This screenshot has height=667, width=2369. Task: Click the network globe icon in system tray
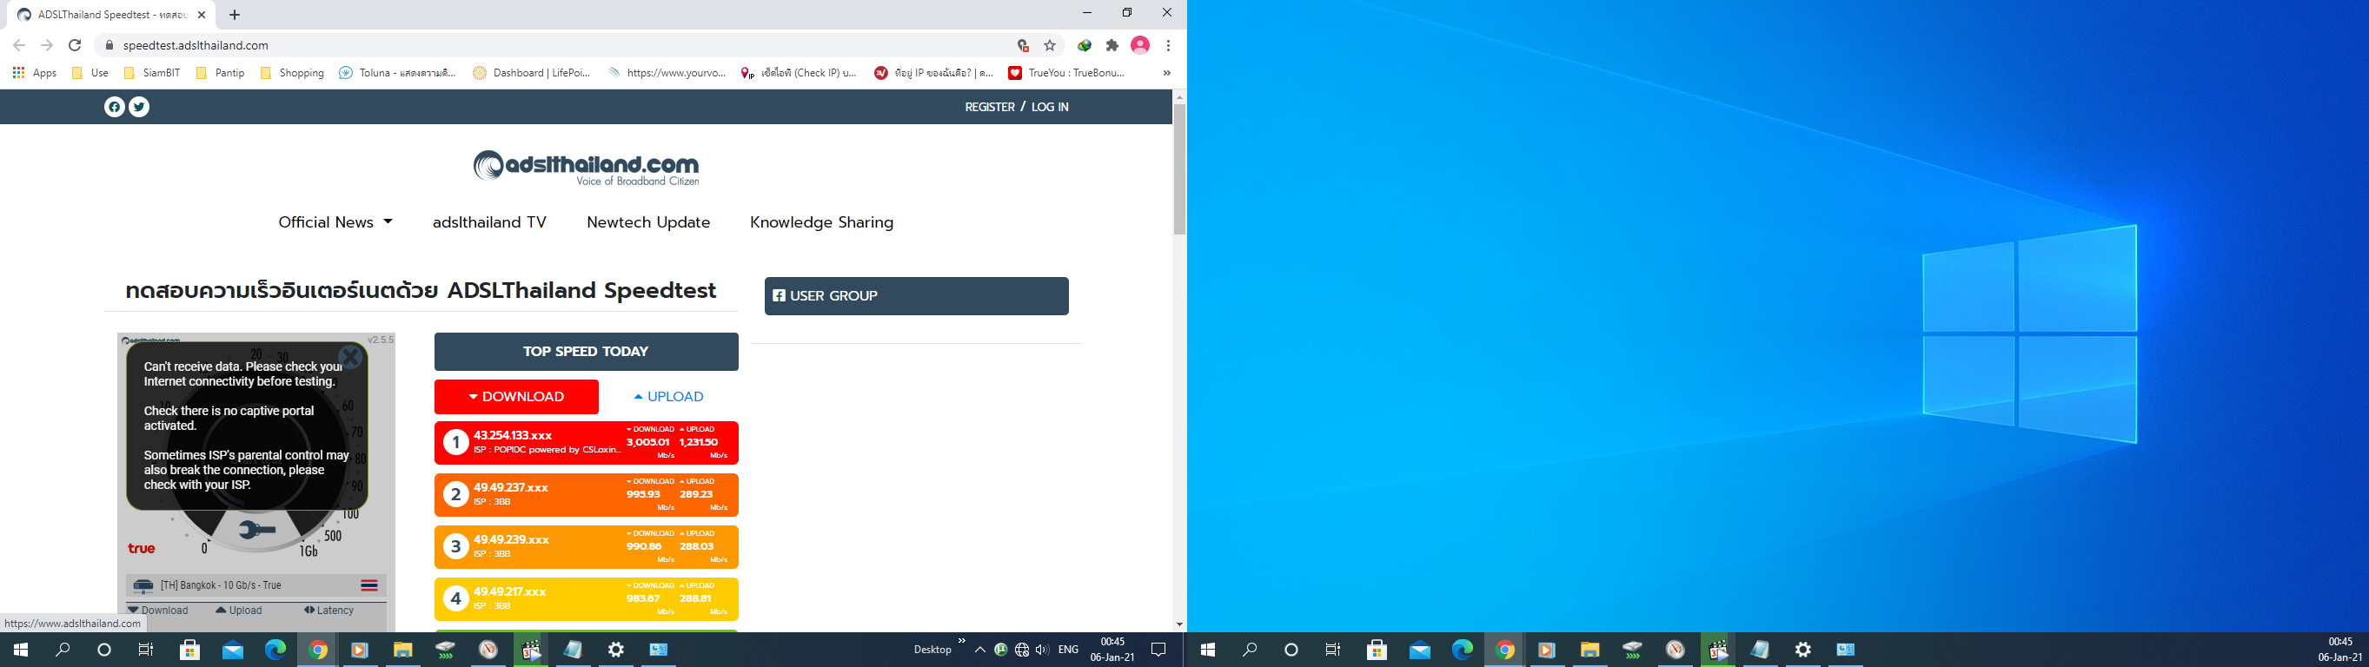point(1022,650)
